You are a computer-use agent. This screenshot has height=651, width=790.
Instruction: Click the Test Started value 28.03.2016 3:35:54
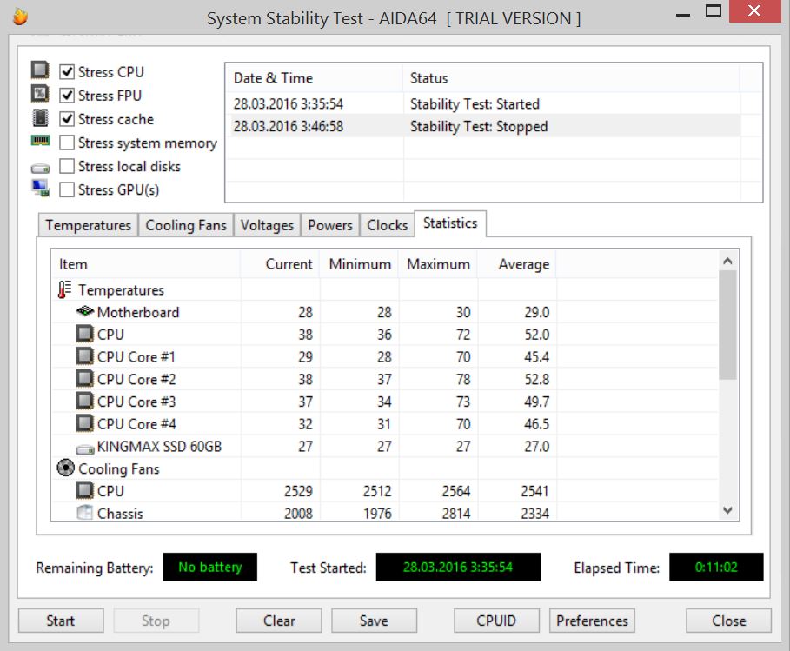tap(458, 567)
